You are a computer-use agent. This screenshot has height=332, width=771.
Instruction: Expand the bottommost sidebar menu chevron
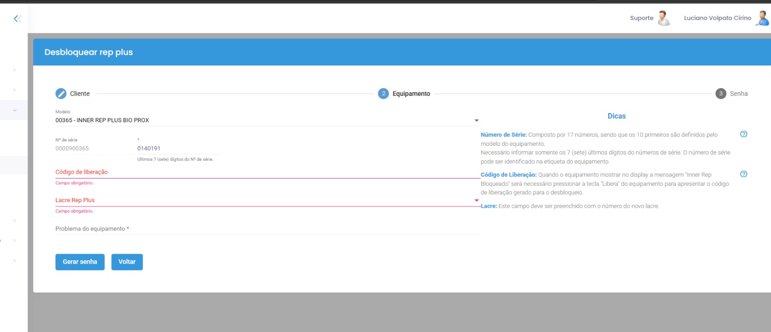point(14,261)
